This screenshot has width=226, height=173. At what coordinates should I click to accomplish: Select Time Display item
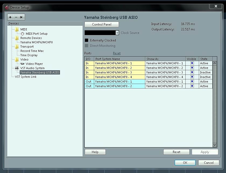[29, 55]
